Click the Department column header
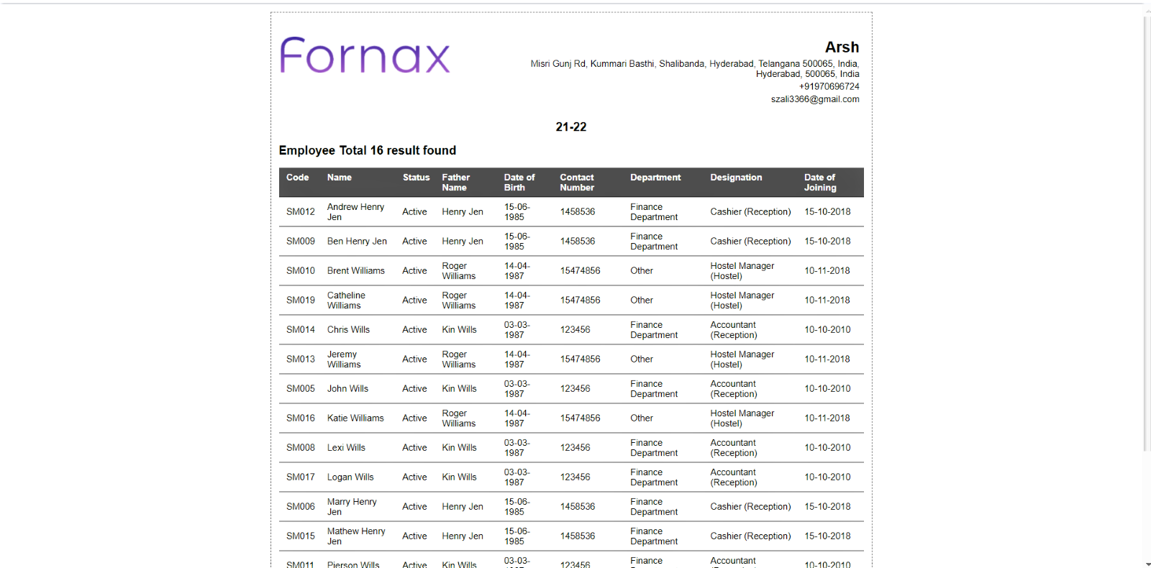 (x=655, y=178)
